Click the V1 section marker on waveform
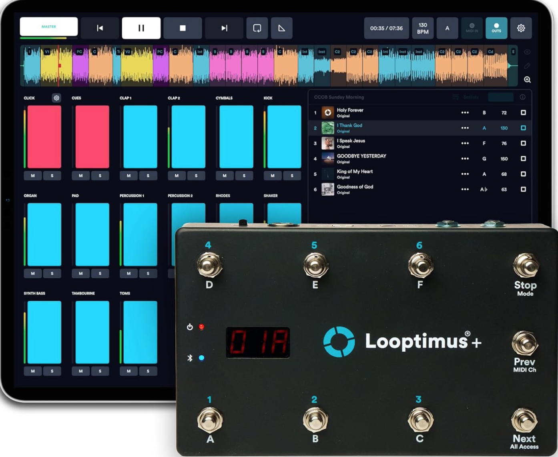The width and height of the screenshot is (558, 457). [x=47, y=52]
